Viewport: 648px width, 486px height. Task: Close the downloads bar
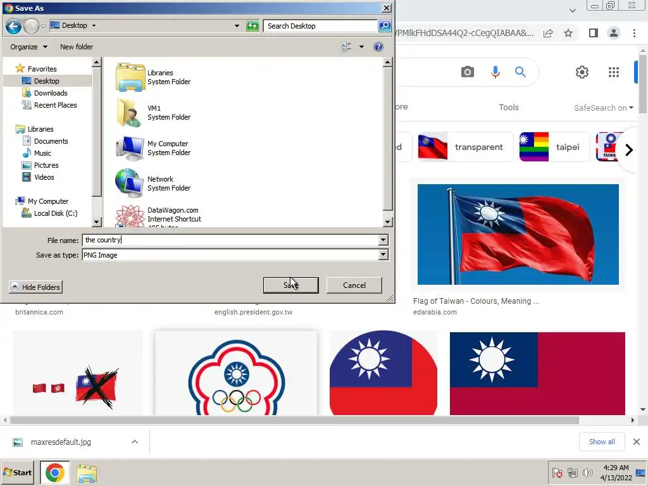coord(637,442)
